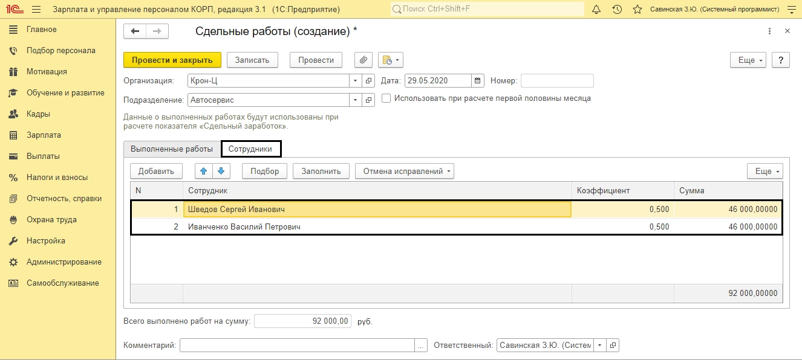Click the Коэффициент column header
The width and height of the screenshot is (802, 360).
point(623,190)
